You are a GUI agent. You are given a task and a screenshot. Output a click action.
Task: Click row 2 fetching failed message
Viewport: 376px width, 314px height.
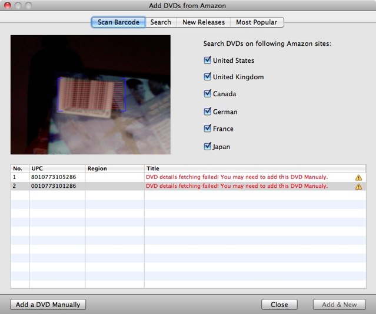tap(237, 186)
